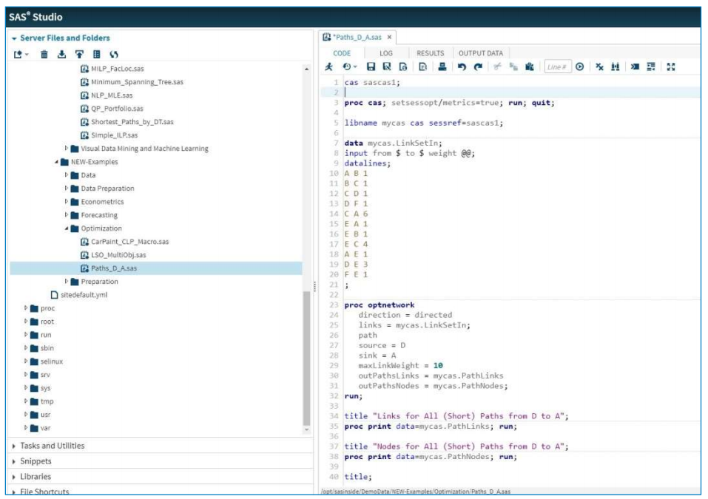
Task: Open the RESULTS tab
Action: [x=430, y=53]
